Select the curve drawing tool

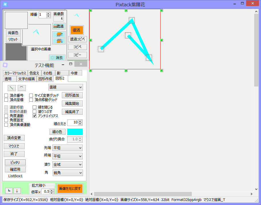(x=21, y=88)
